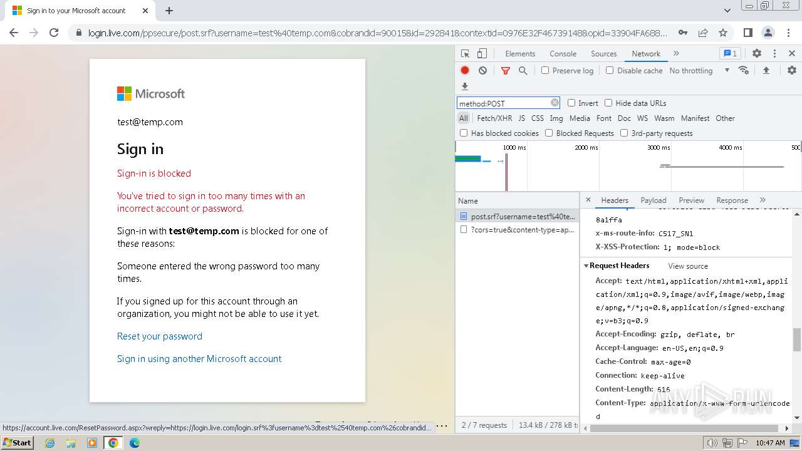Filter requests by JS type

point(521,118)
